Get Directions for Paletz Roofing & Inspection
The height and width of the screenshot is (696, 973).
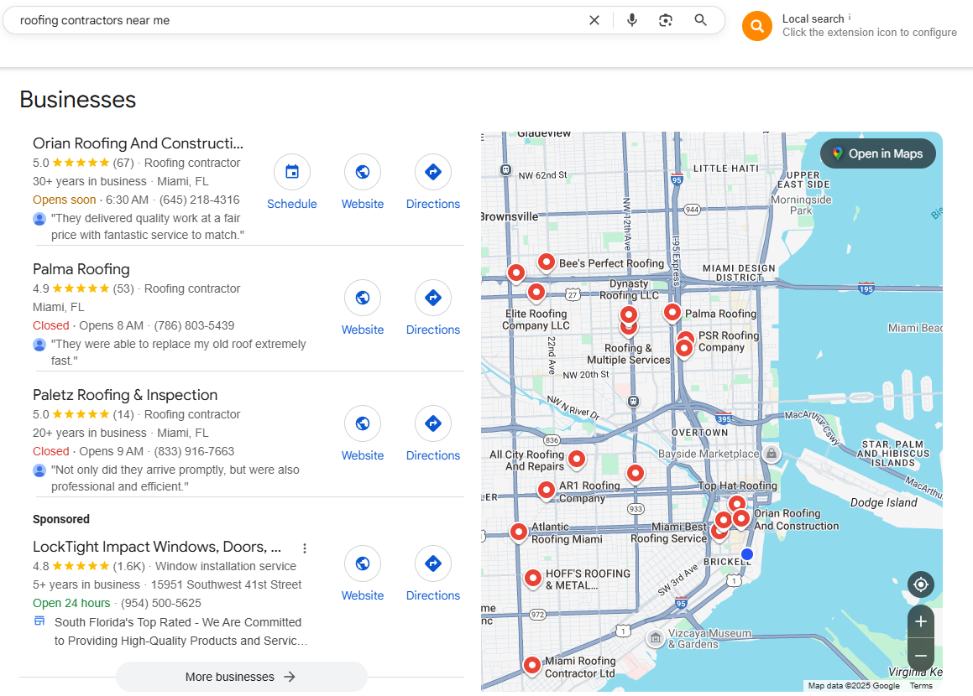click(433, 423)
